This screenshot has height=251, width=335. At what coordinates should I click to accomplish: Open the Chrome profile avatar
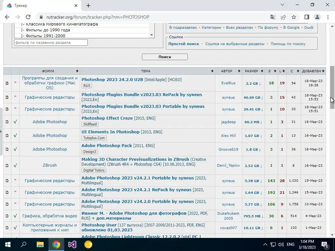tap(317, 17)
